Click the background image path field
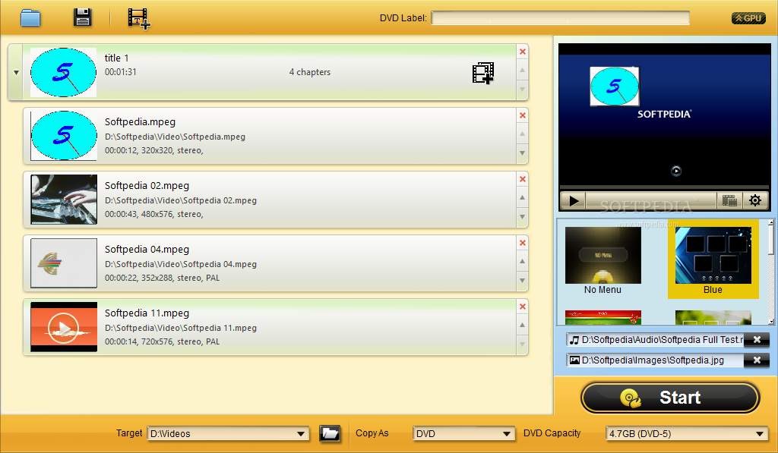This screenshot has width=778, height=453. point(655,360)
